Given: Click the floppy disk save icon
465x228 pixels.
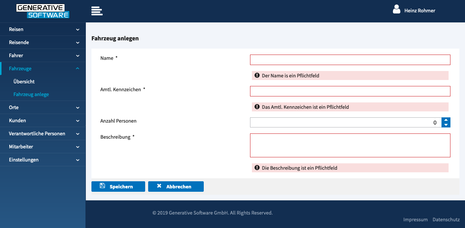Looking at the screenshot, I should (x=102, y=186).
